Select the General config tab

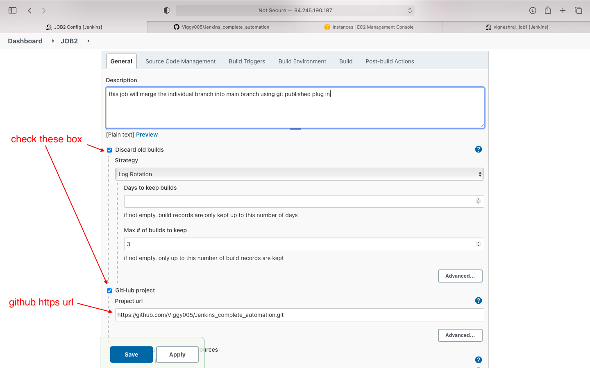pos(121,61)
